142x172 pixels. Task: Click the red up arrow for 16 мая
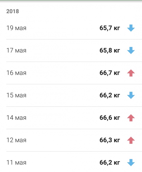[131, 73]
